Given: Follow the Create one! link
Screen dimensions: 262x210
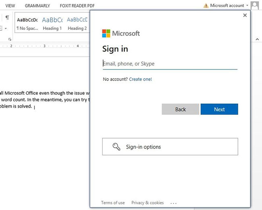Looking at the screenshot, I should 140,79.
